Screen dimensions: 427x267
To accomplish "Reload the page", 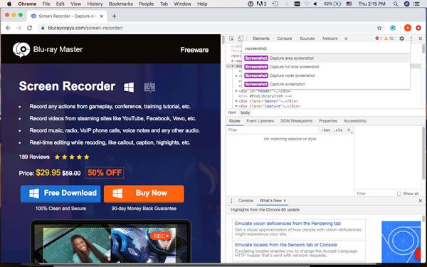I will click(x=29, y=28).
